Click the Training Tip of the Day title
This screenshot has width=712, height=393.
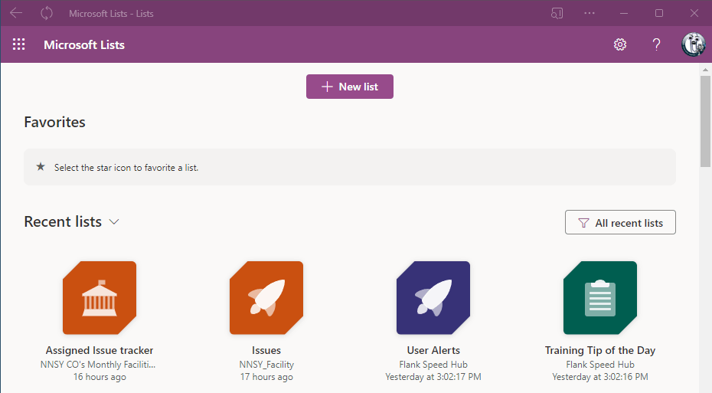tap(600, 350)
